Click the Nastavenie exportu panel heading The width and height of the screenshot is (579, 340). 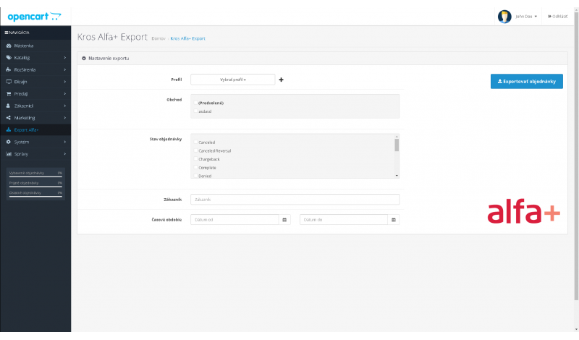pyautogui.click(x=322, y=59)
